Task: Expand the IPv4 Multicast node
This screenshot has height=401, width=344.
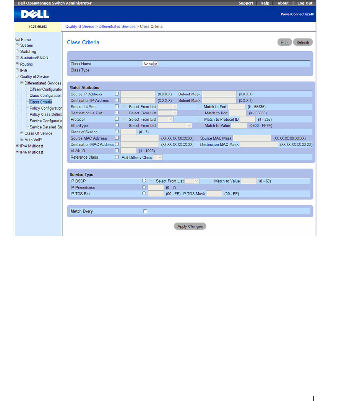Action: [x=17, y=146]
